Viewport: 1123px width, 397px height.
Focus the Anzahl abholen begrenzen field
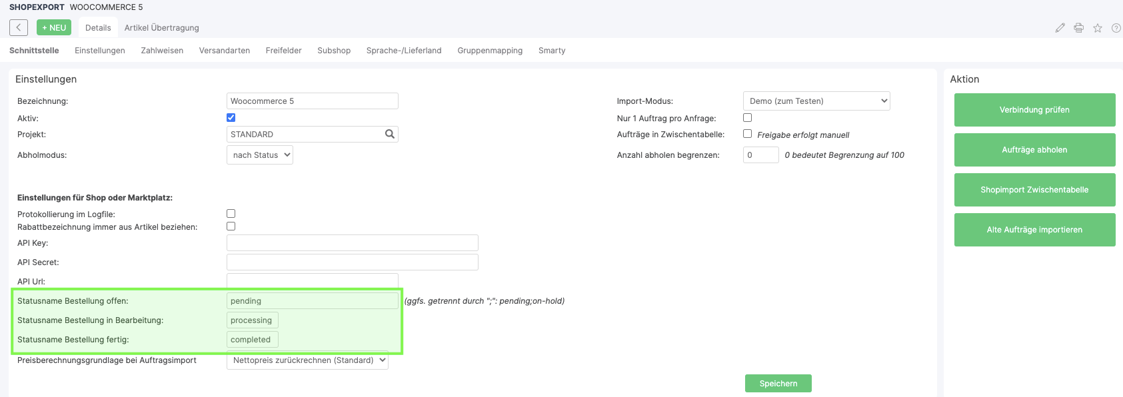(x=761, y=155)
